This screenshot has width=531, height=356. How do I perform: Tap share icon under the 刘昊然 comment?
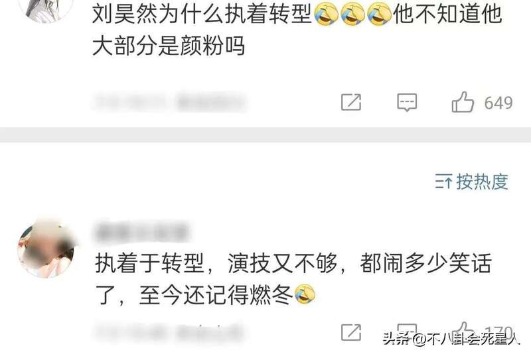point(351,102)
